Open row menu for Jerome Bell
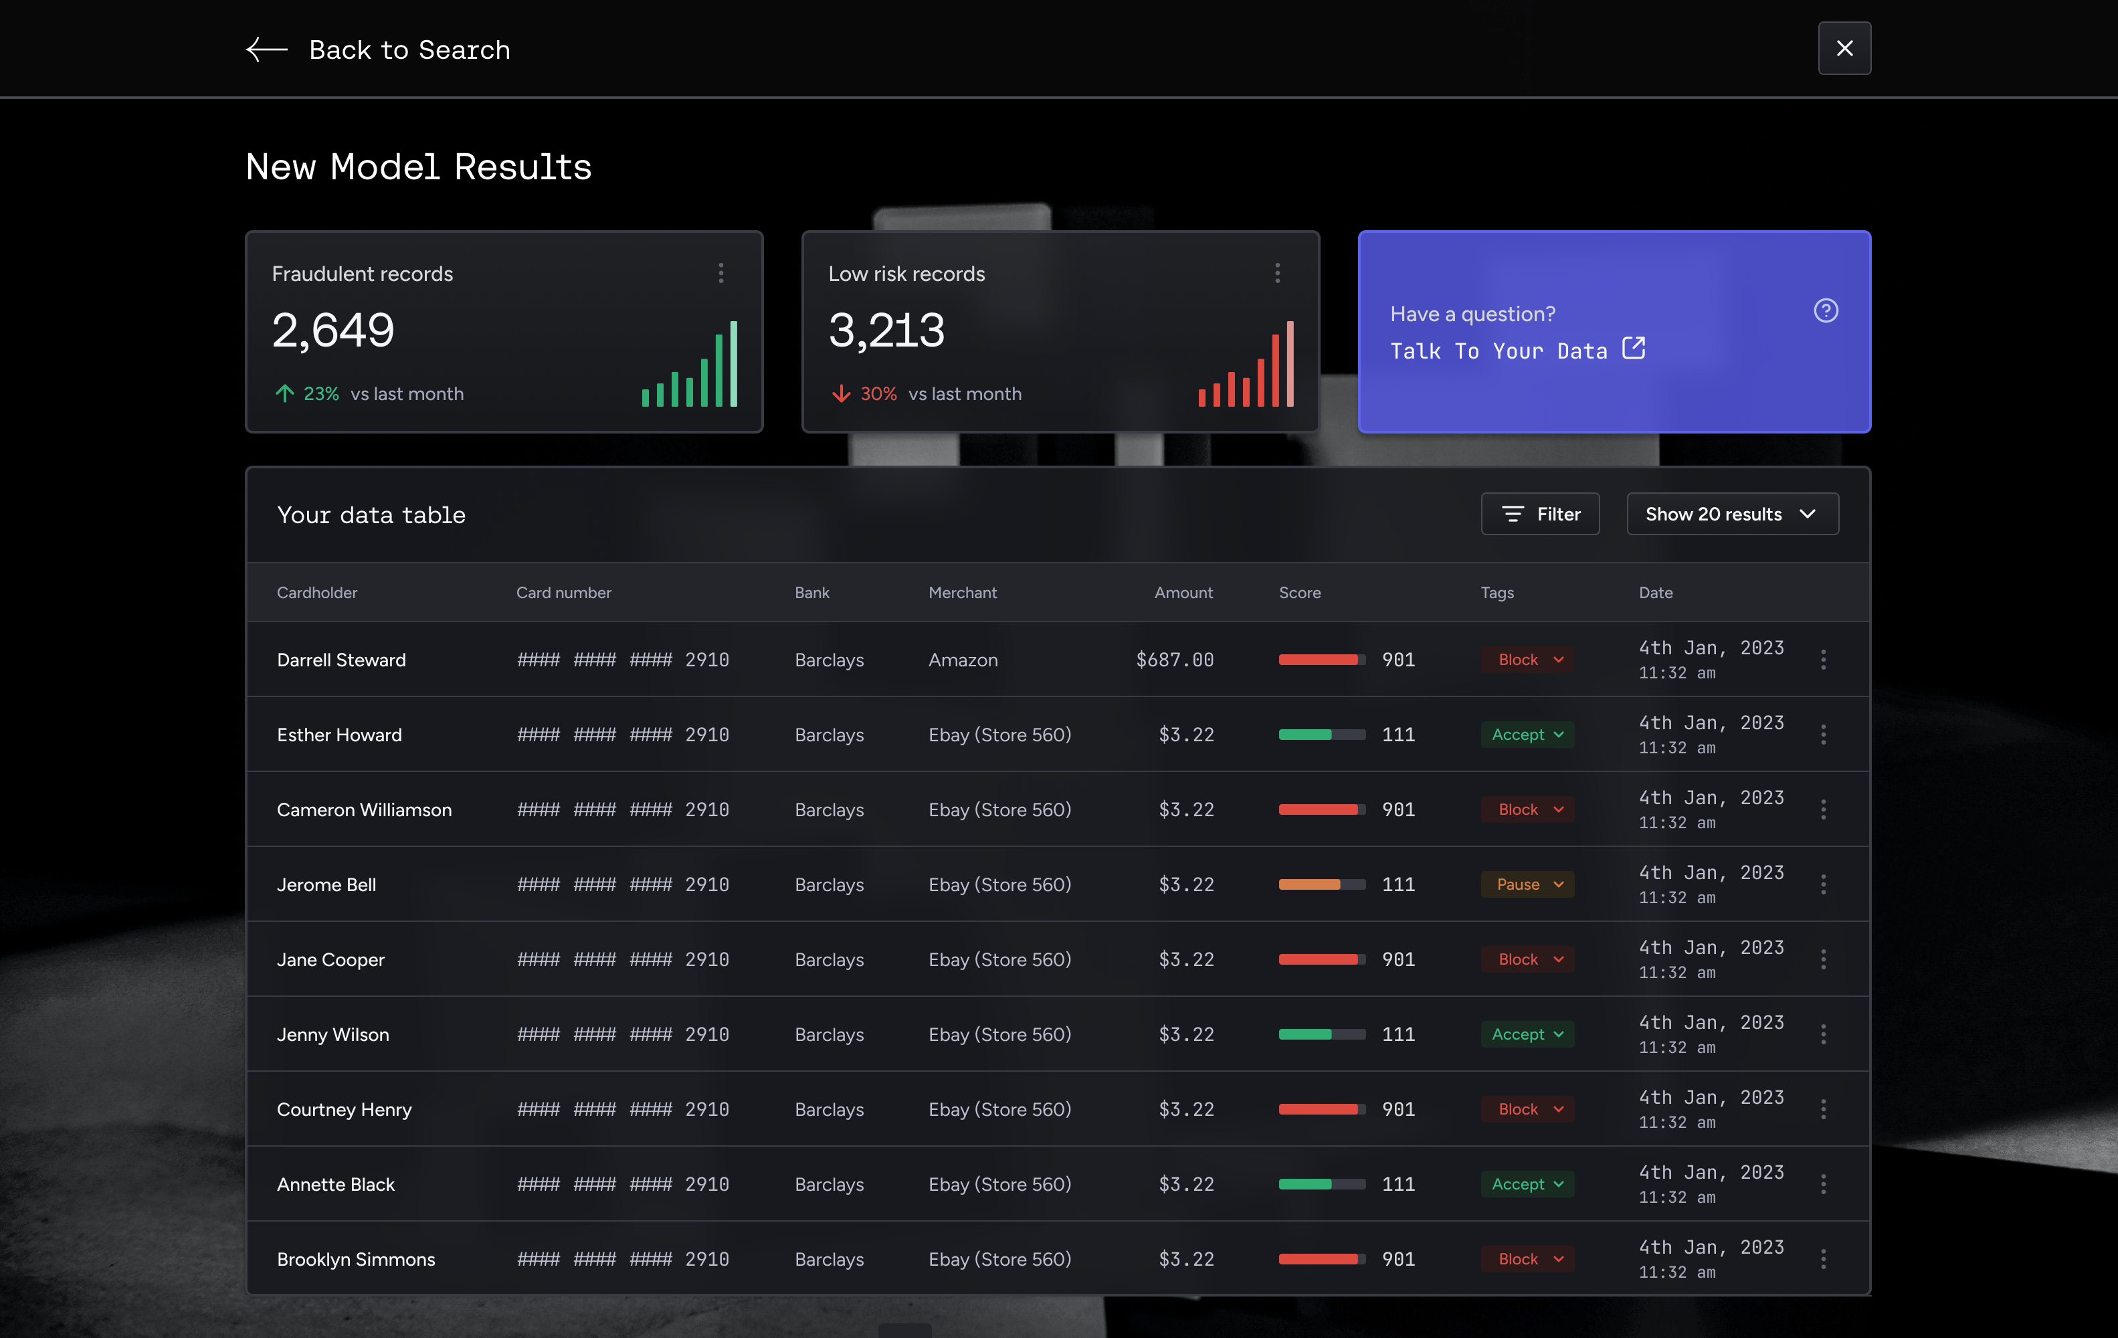 click(x=1824, y=884)
